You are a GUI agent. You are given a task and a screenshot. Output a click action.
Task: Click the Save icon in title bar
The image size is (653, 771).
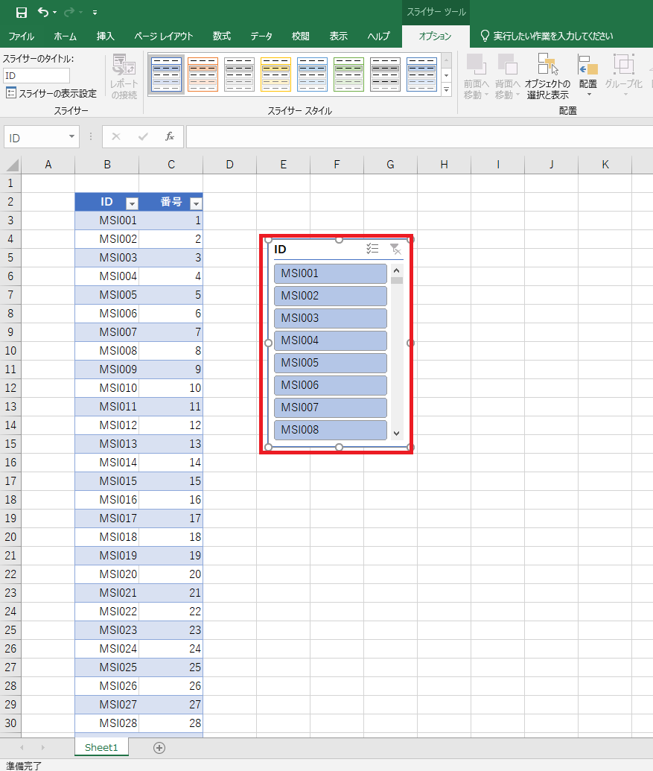click(x=22, y=12)
